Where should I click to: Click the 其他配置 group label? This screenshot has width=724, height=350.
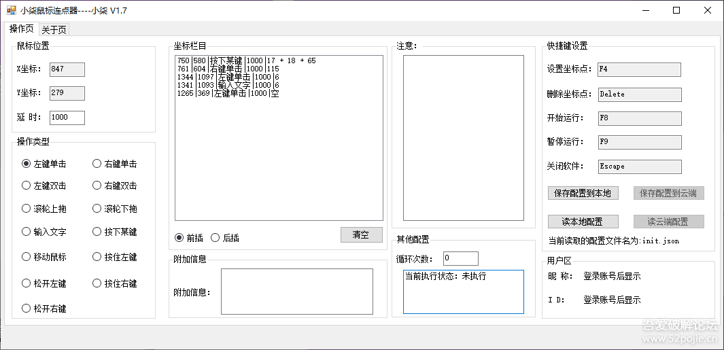[x=413, y=239]
